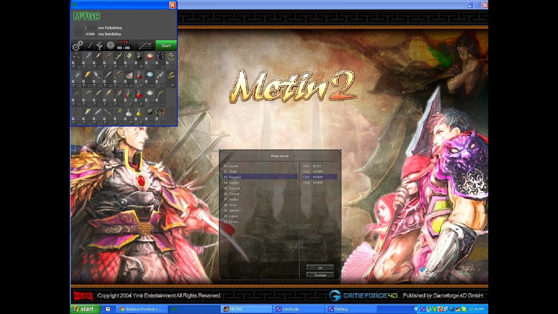This screenshot has width=558, height=314.
Task: Open the statistics line chart icon
Action: click(x=145, y=45)
